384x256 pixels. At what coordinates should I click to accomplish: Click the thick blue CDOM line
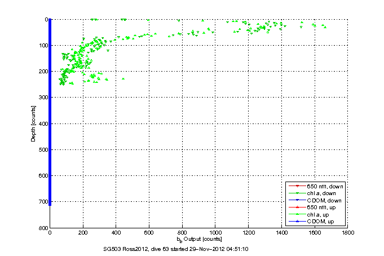pos(50,112)
